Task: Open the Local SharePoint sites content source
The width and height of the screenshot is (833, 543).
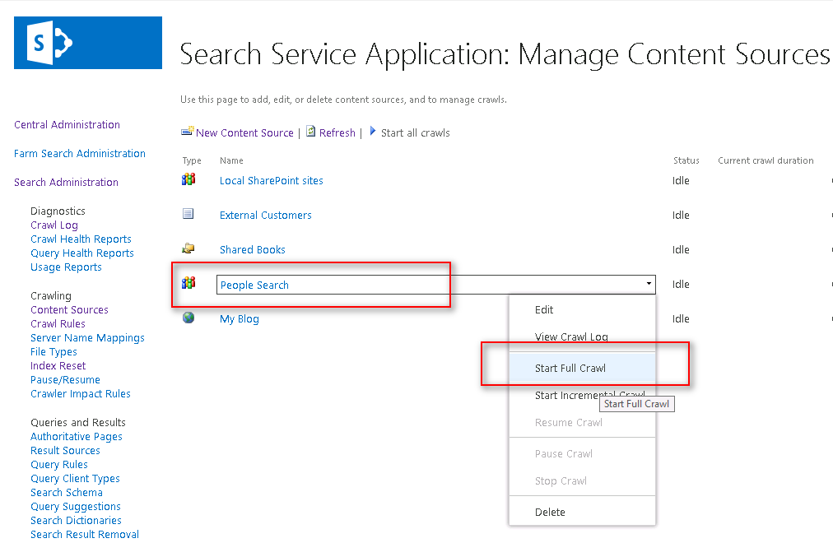Action: click(x=271, y=181)
